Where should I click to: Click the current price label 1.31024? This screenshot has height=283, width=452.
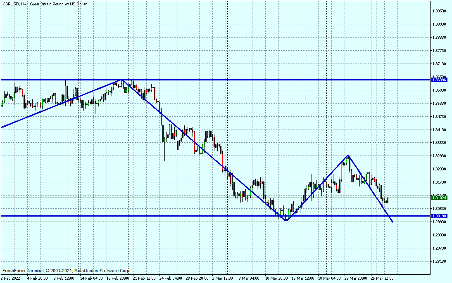[439, 198]
